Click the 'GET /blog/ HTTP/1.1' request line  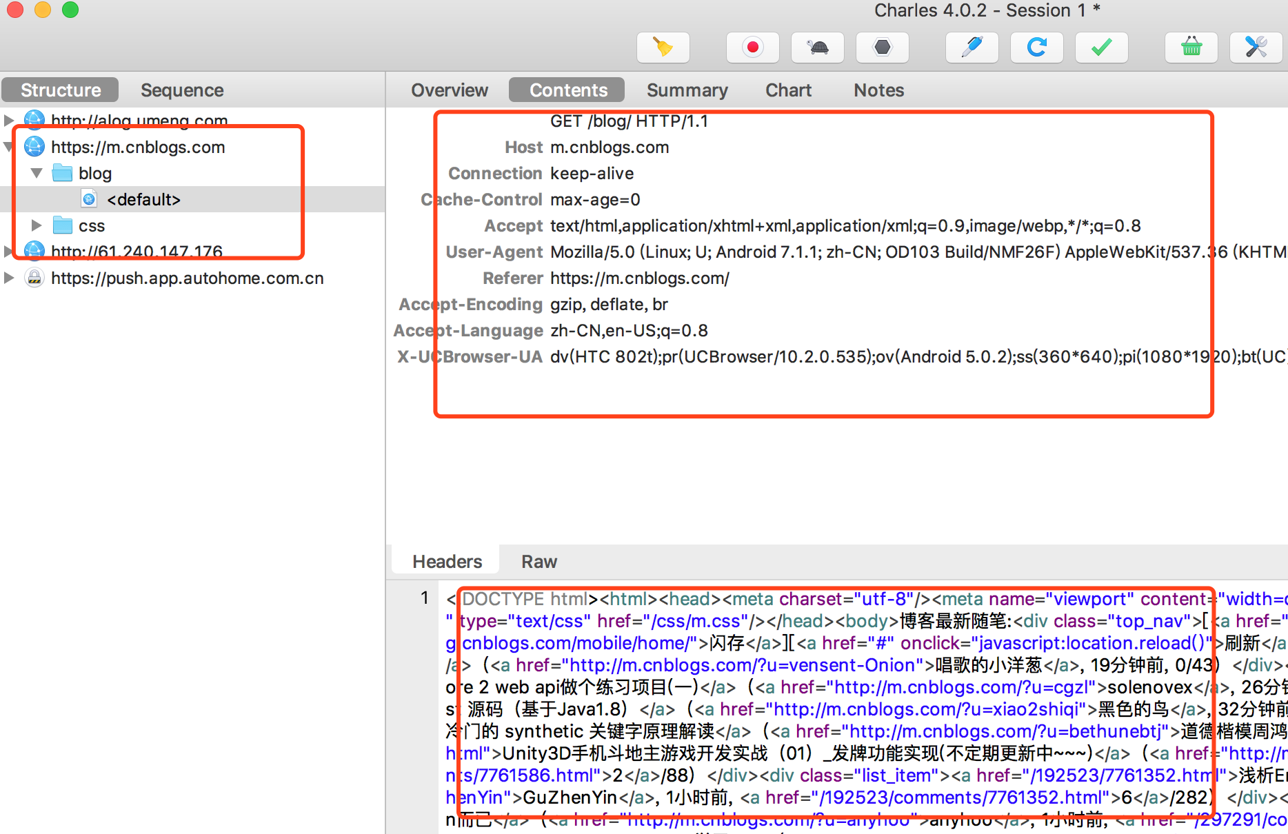(x=629, y=121)
